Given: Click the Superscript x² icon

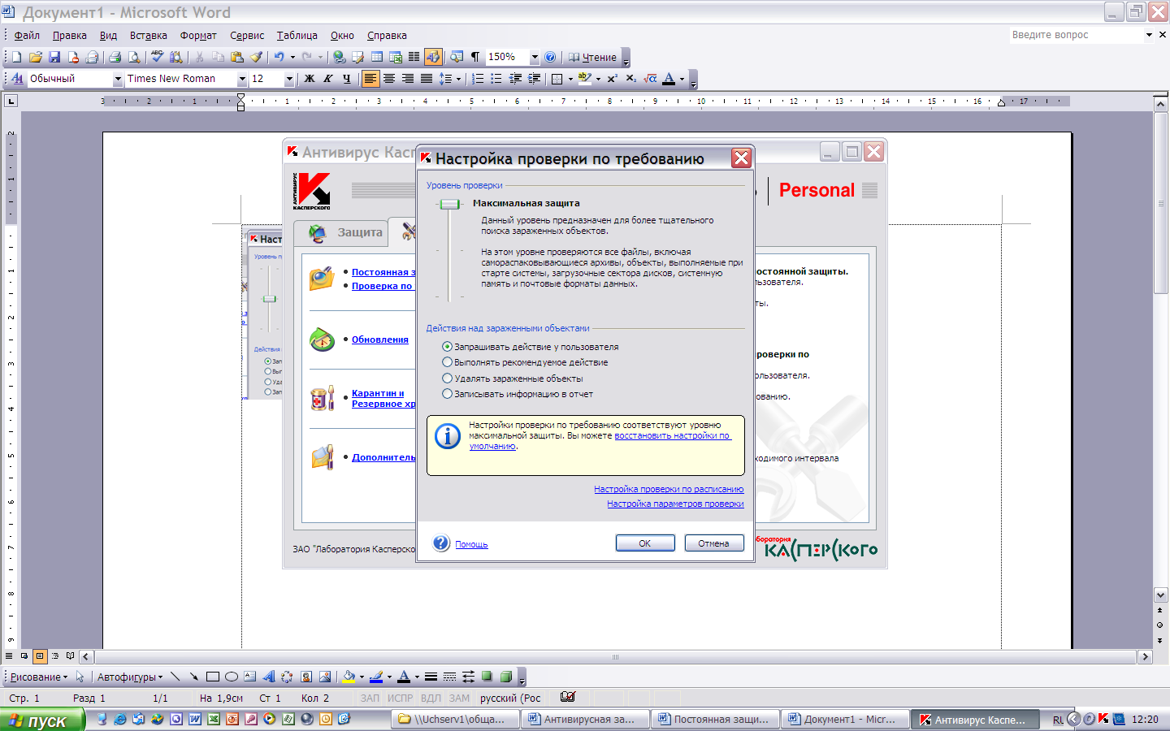Looking at the screenshot, I should [613, 79].
